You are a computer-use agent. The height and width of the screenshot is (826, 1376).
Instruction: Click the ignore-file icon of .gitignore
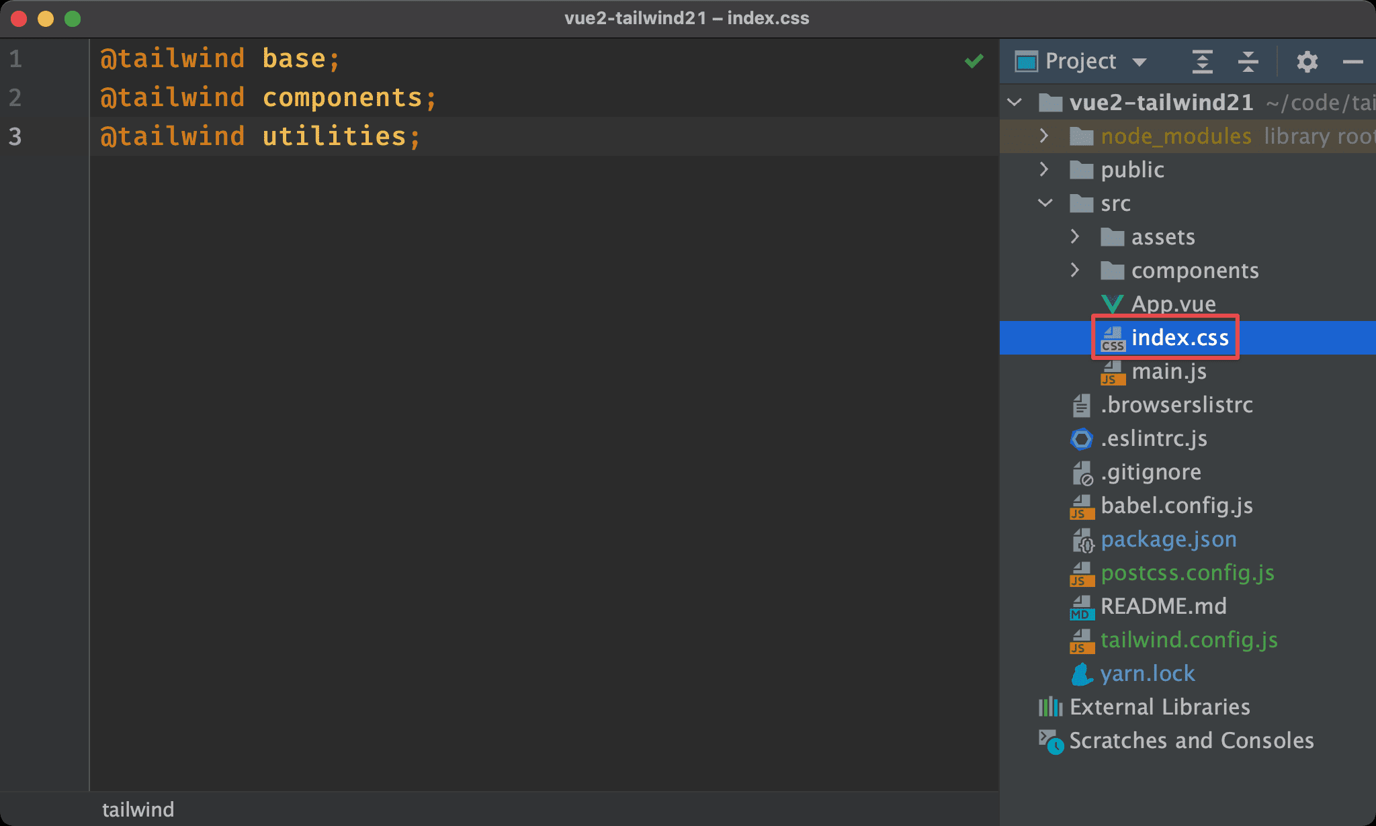tap(1082, 473)
